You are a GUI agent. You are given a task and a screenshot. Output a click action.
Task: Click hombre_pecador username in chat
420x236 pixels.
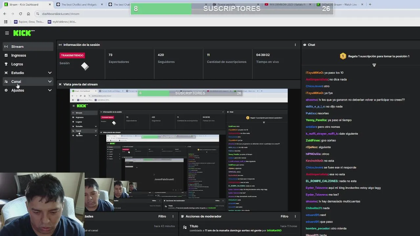(317, 228)
